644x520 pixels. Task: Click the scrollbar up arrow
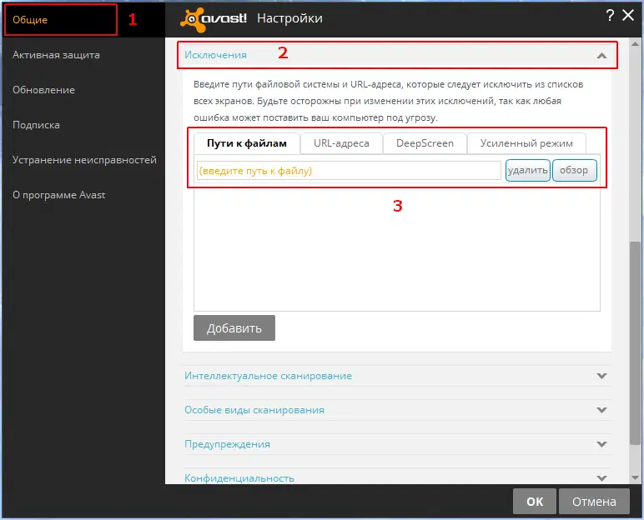click(635, 43)
